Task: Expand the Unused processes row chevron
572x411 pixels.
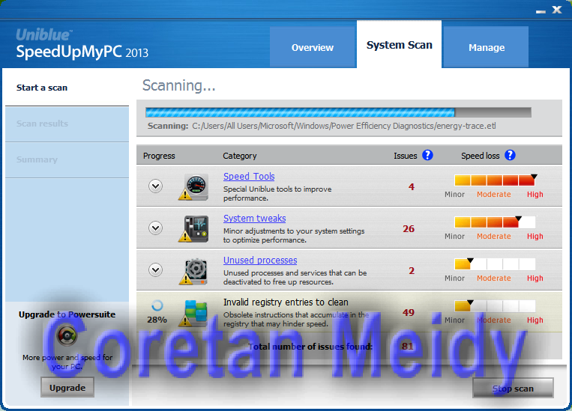Action: 155,270
